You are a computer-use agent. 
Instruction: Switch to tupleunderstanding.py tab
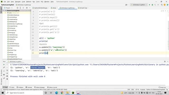tap(40, 8)
